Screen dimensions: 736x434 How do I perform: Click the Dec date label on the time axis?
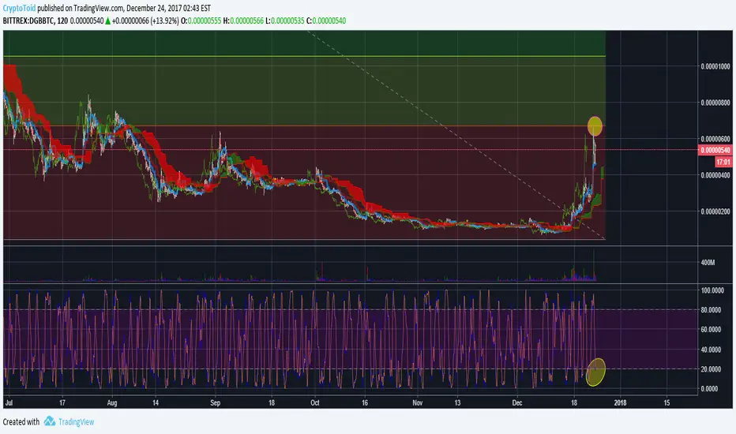click(516, 402)
